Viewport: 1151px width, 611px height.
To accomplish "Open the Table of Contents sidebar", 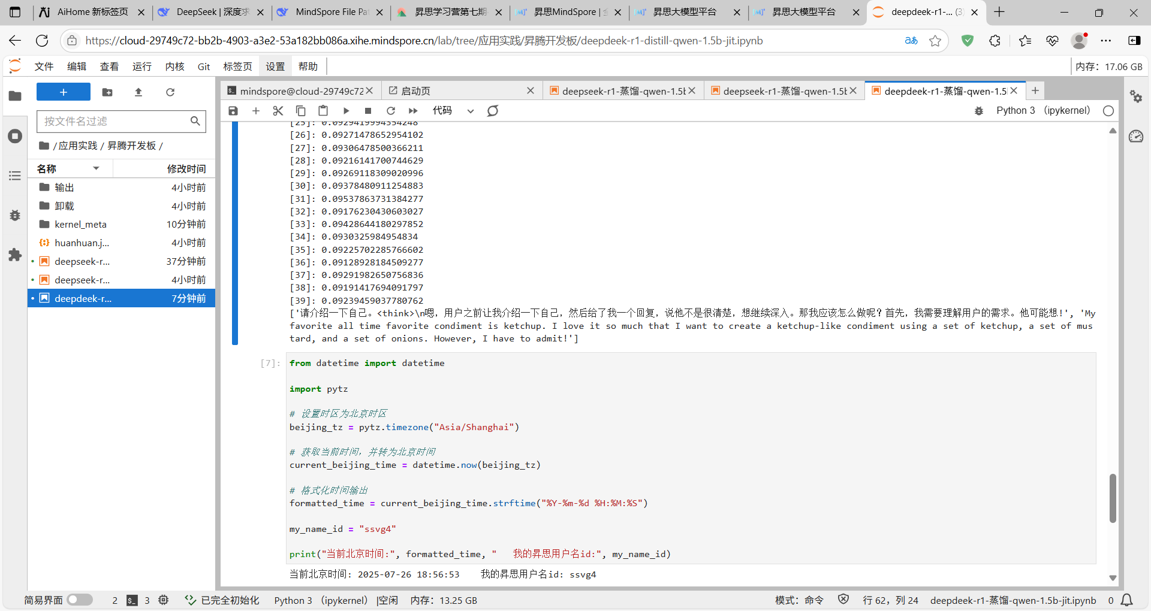I will coord(15,176).
